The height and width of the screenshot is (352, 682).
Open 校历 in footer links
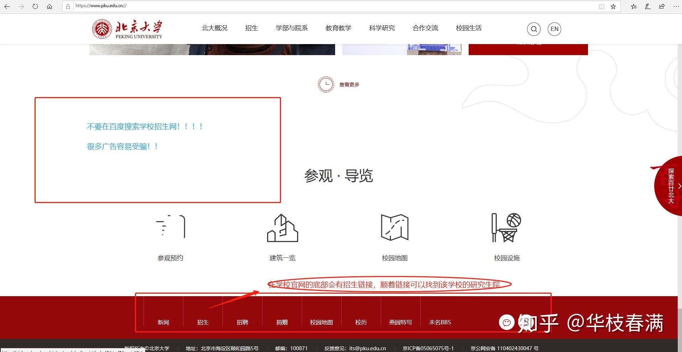point(361,322)
